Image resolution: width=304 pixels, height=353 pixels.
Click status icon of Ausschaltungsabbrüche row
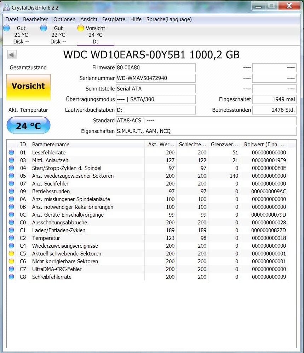(11, 222)
